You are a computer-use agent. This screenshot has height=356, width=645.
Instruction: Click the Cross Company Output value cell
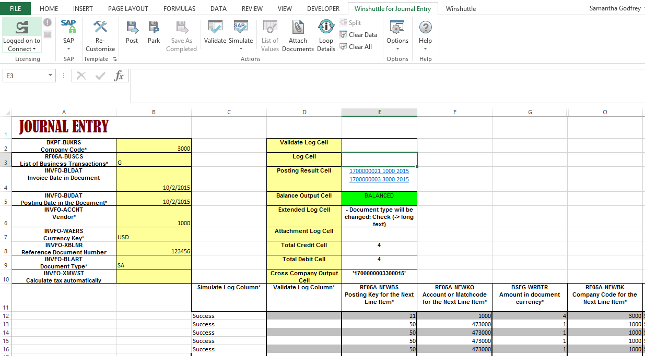coord(379,276)
